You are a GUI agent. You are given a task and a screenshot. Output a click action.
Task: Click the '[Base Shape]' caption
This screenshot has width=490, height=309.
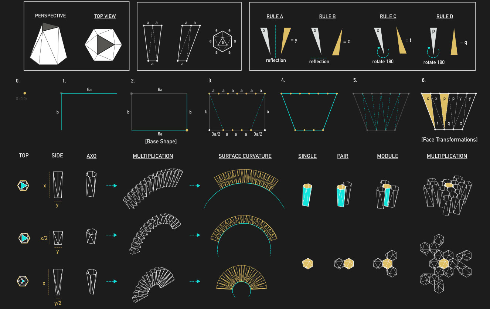160,142
